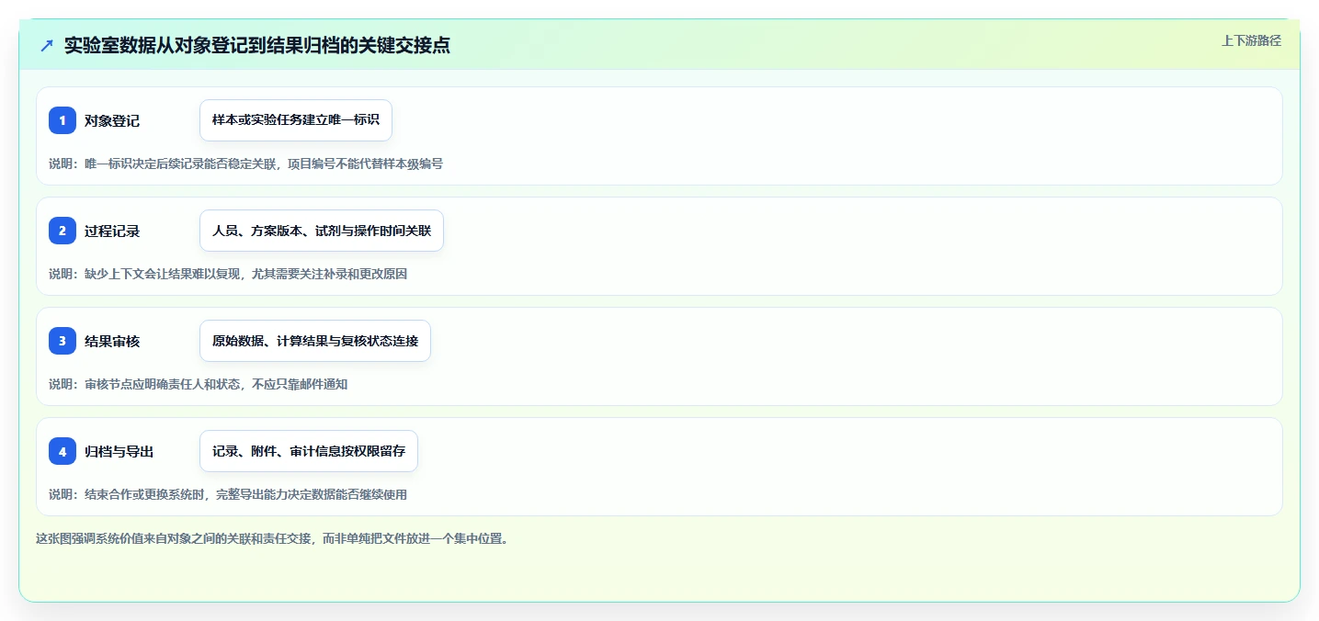
Task: Click the 样本或实验任务建立唯一标识 chip
Action: pos(296,120)
